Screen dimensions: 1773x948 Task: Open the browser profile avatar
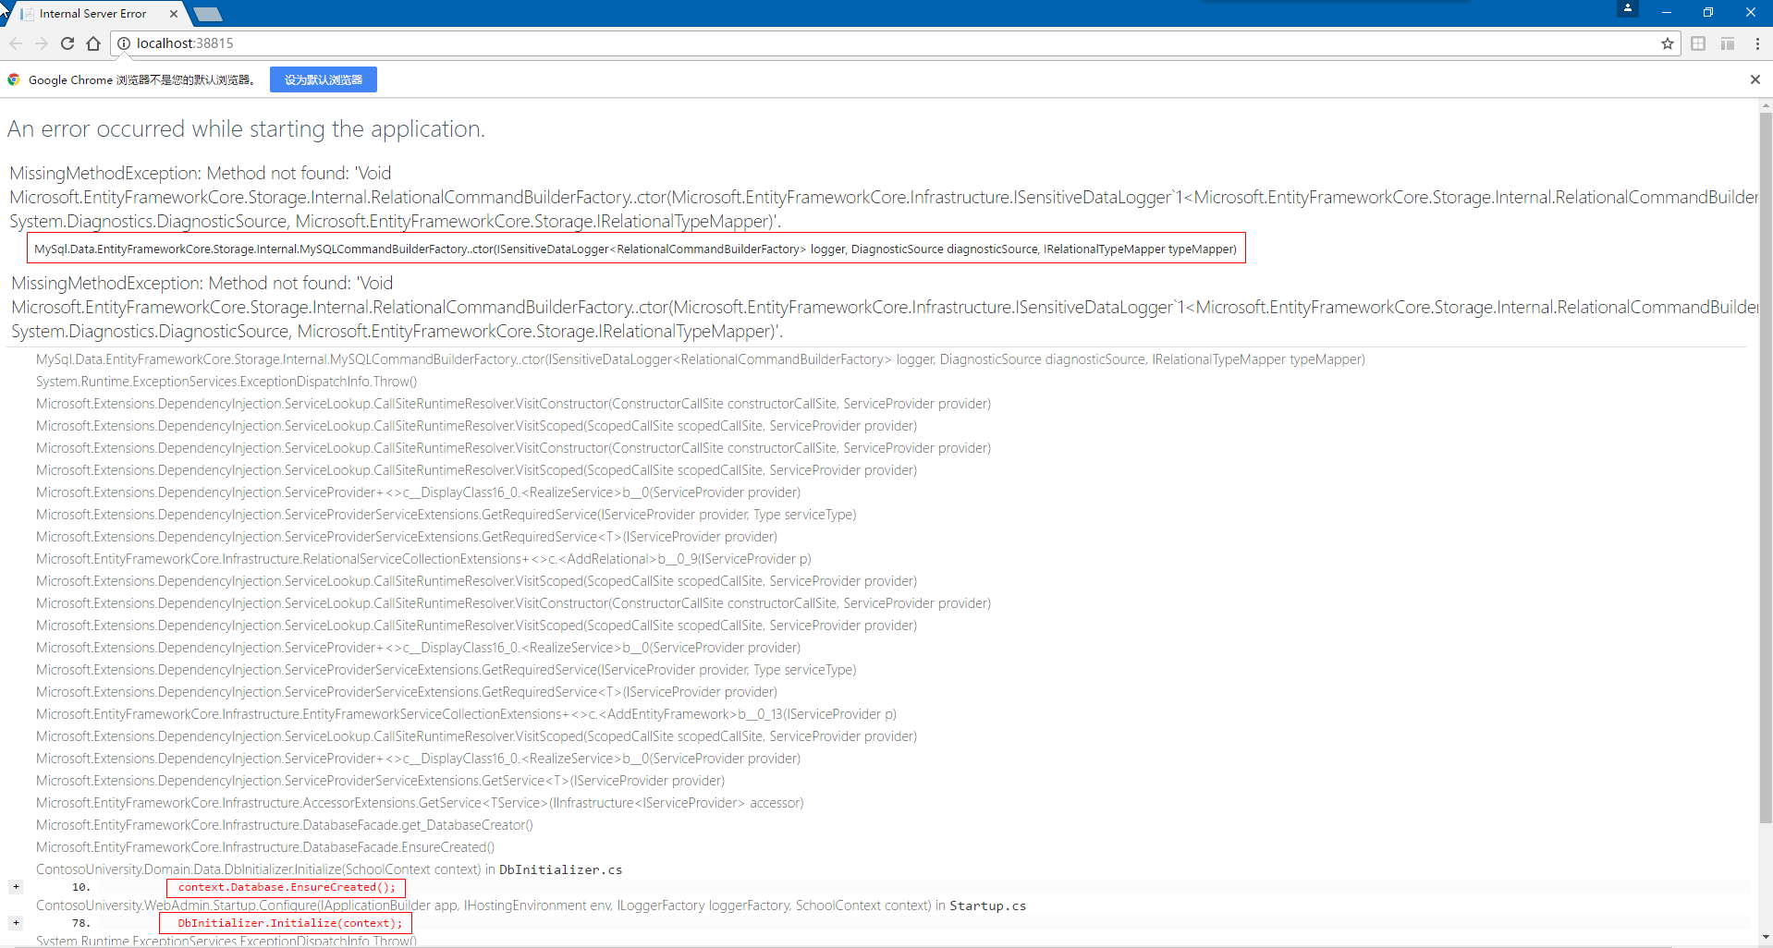(x=1626, y=9)
